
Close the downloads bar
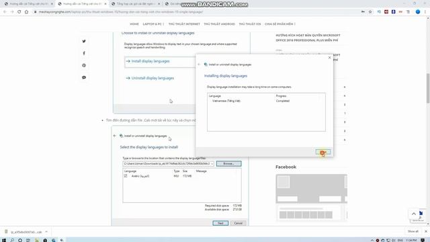[426, 231]
